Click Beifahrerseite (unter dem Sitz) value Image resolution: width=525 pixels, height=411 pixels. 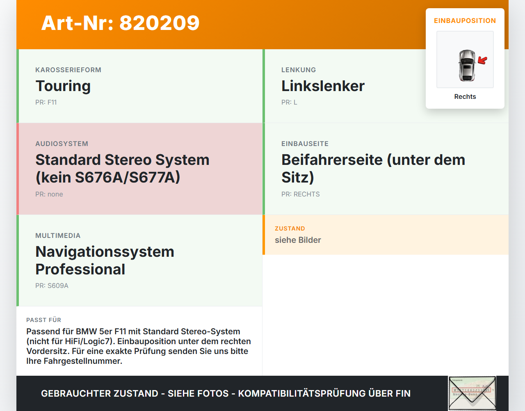[x=373, y=168]
